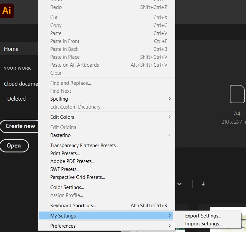This screenshot has width=246, height=232.
Task: Go to Home in sidebar
Action: [x=19, y=49]
